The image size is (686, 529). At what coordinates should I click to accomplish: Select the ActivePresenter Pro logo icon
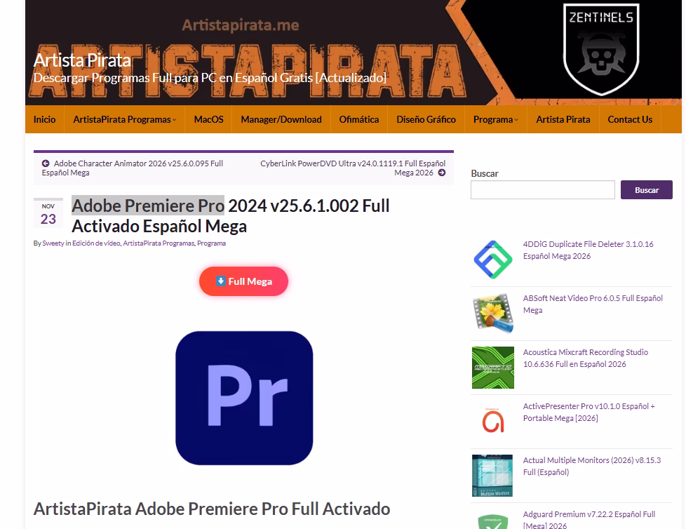pos(492,422)
